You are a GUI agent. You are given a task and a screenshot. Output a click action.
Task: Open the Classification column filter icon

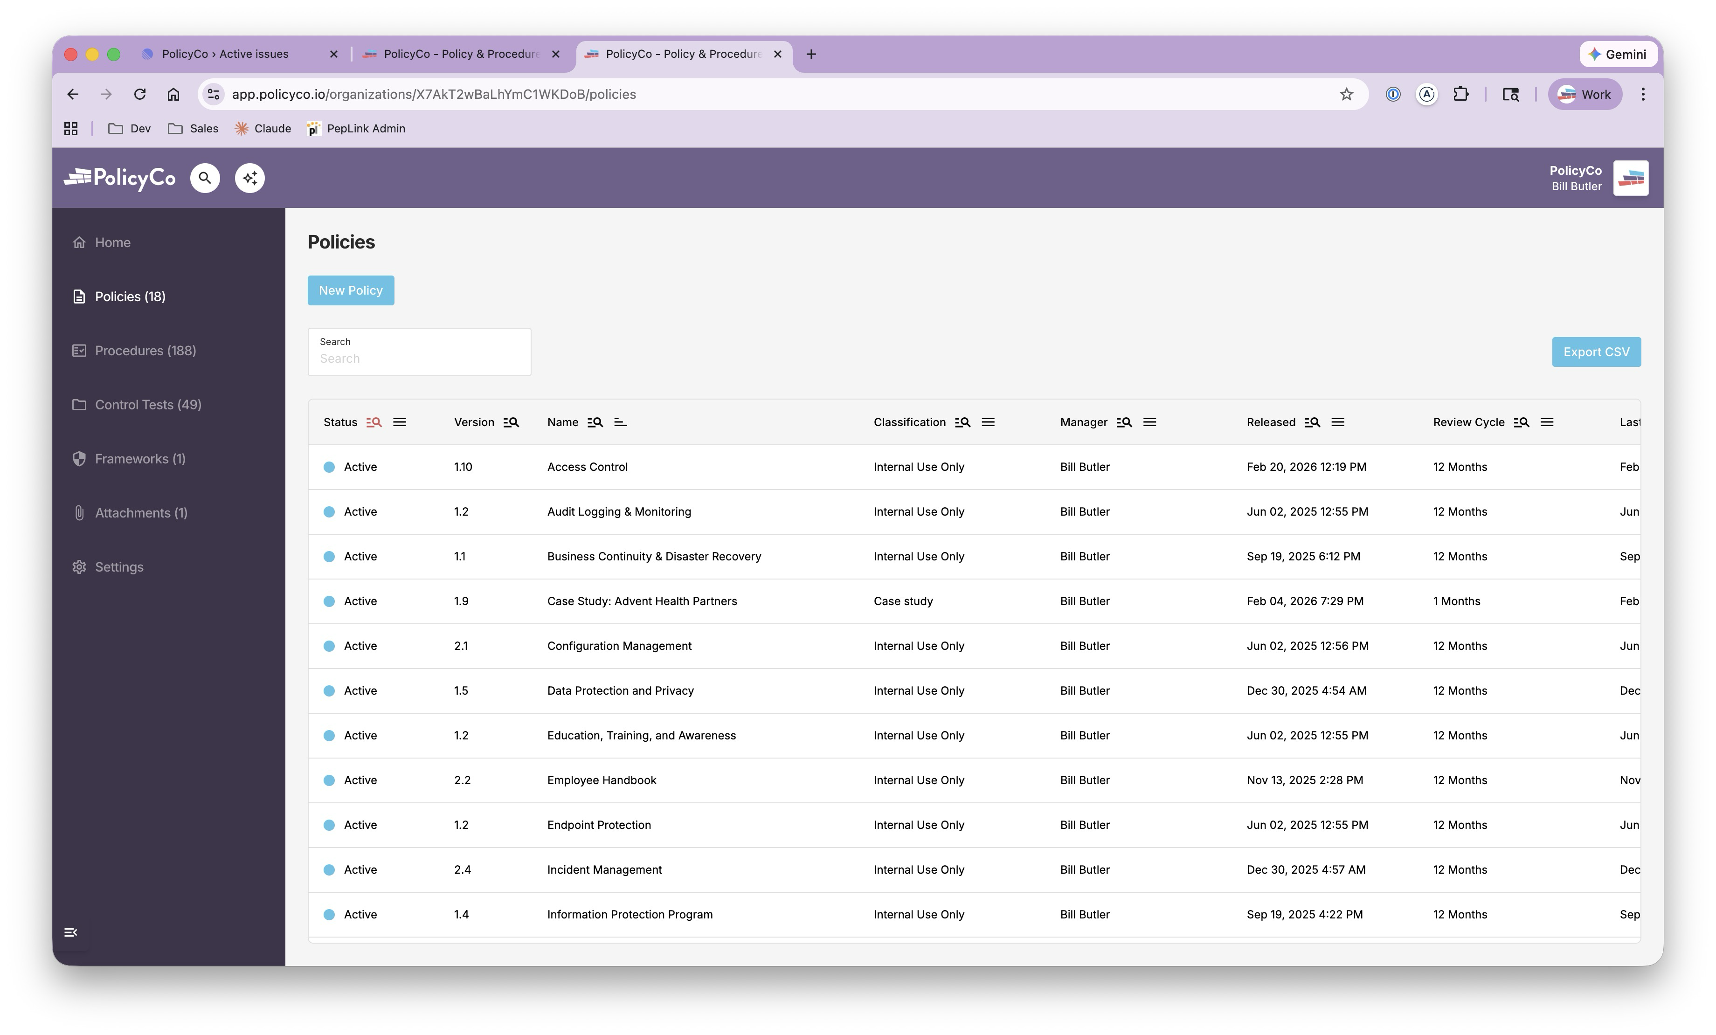pyautogui.click(x=962, y=422)
